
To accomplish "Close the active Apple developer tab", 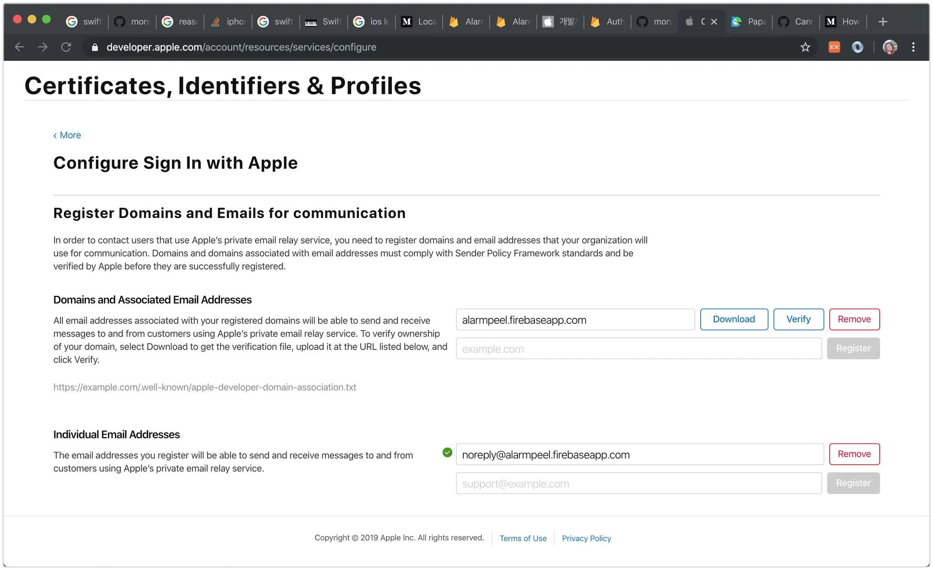I will coord(714,22).
